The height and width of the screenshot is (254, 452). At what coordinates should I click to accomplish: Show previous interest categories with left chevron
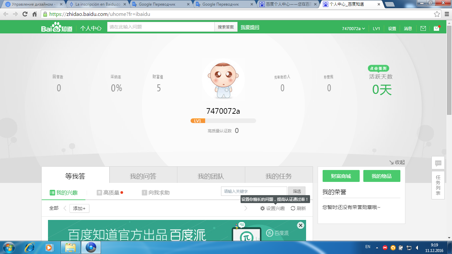[65, 208]
